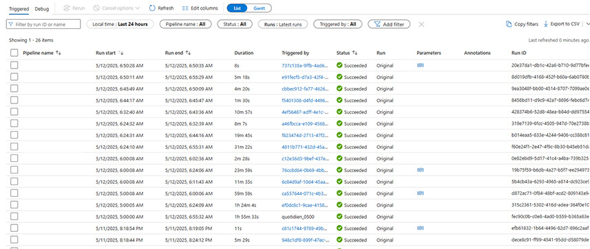Check the quotidien_0500 row

tap(14, 216)
